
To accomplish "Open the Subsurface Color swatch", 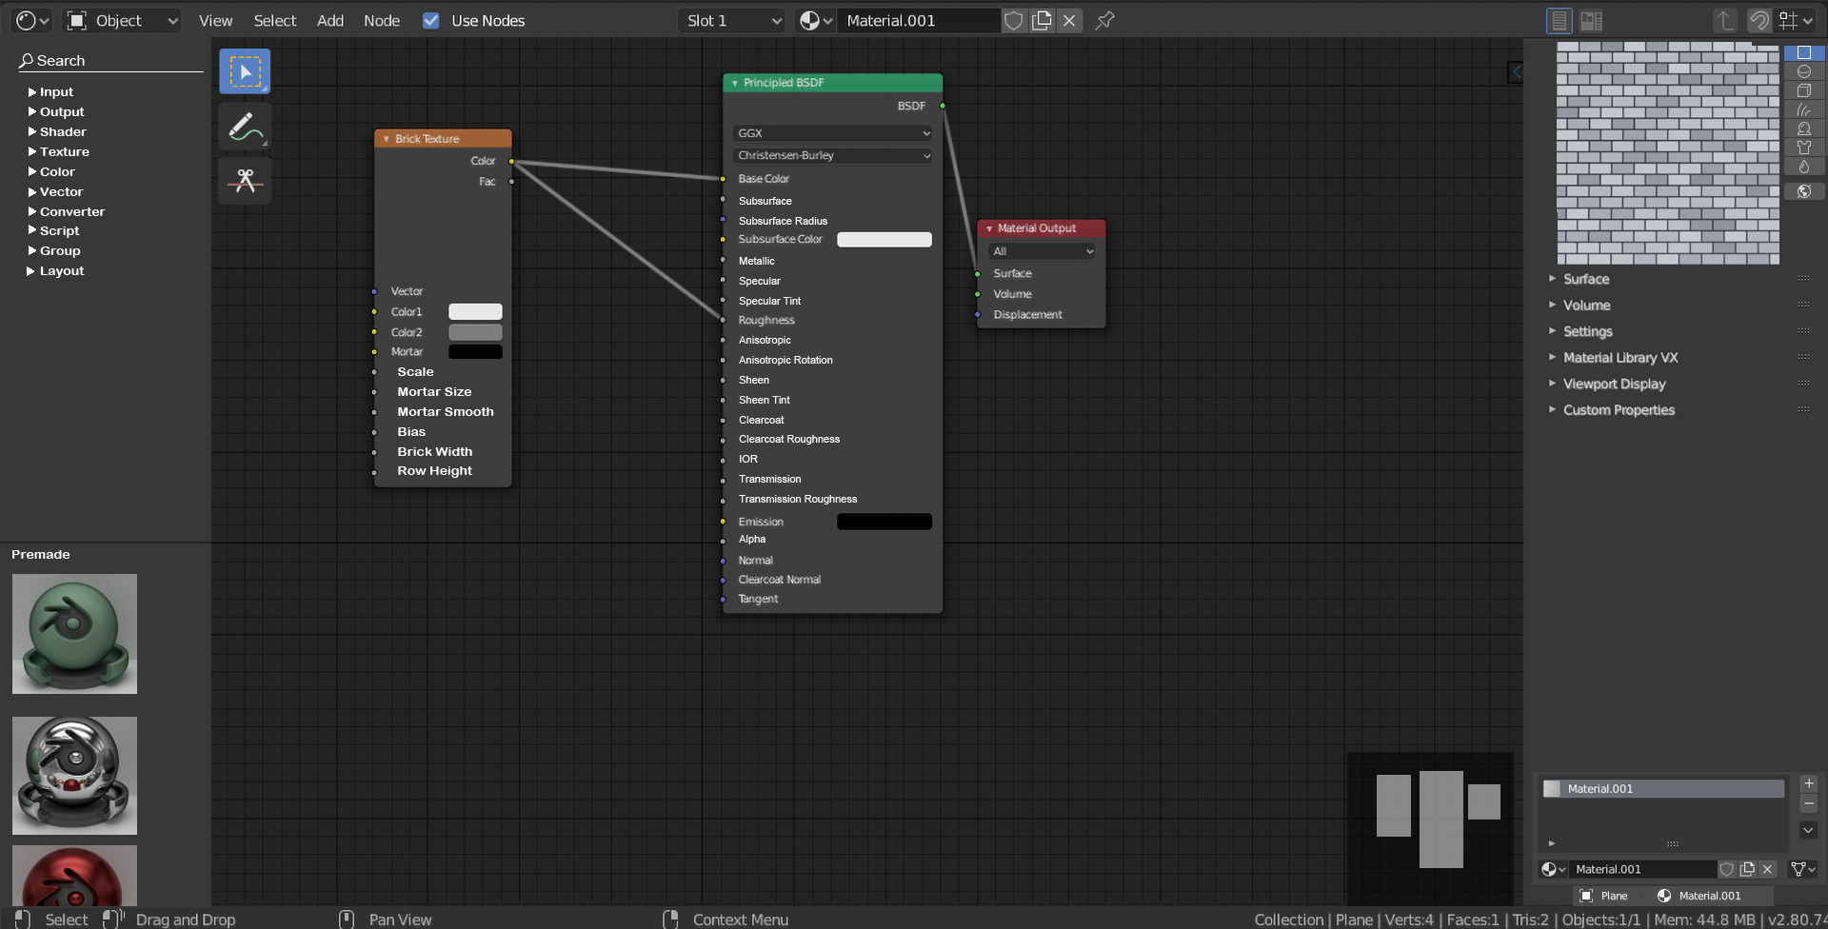I will pos(884,240).
